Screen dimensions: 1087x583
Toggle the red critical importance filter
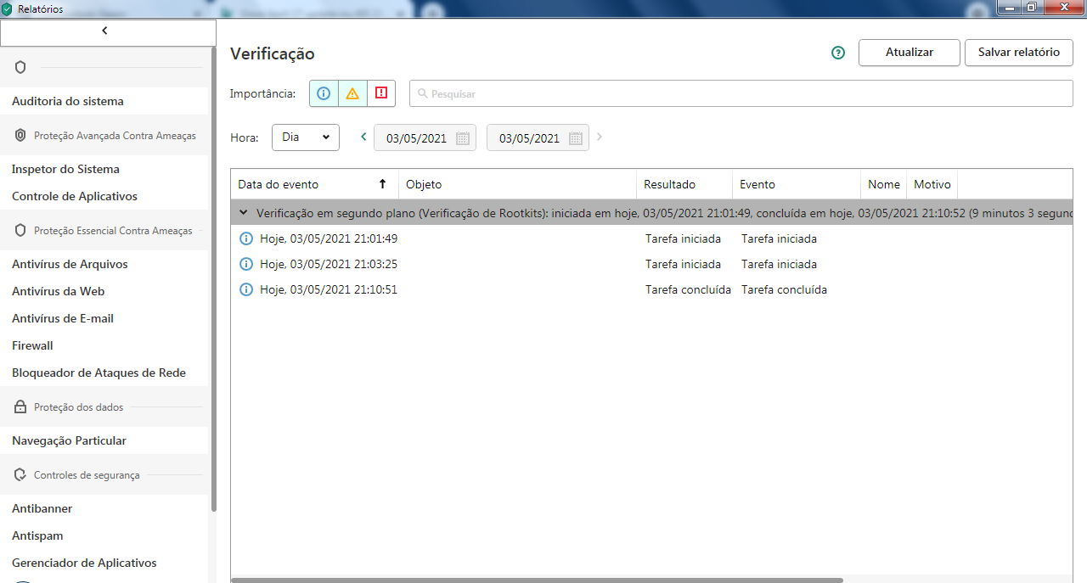click(x=381, y=93)
